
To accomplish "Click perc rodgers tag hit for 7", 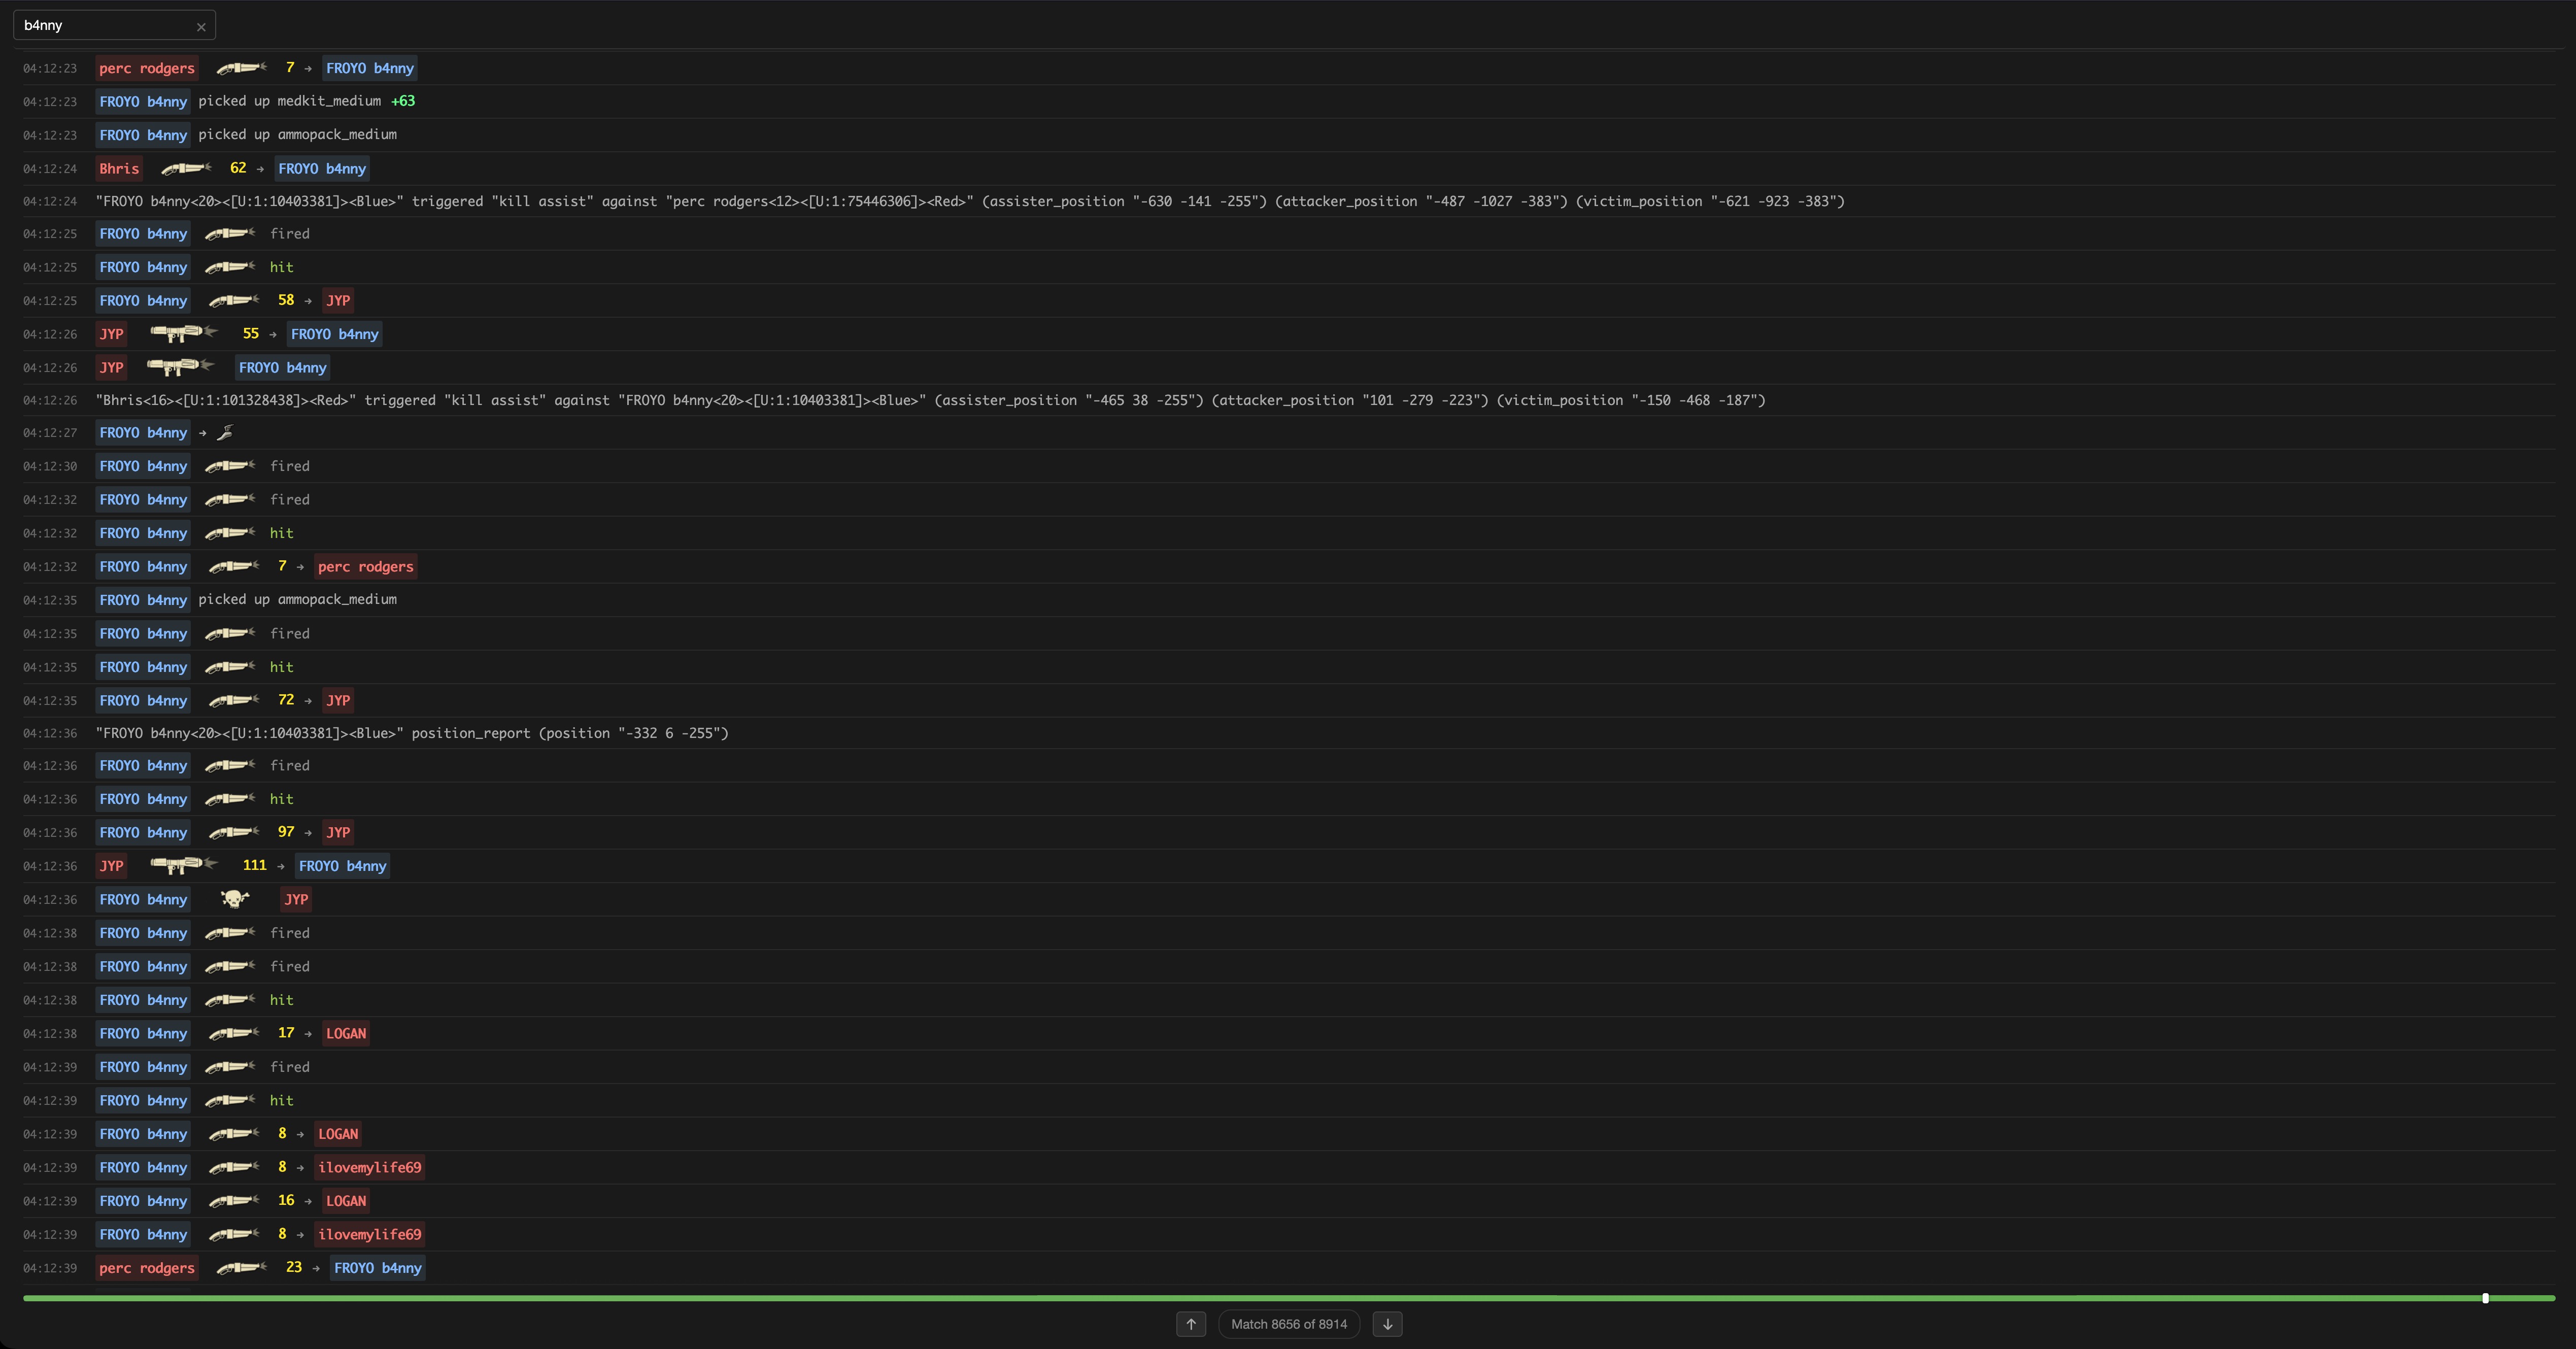I will (365, 566).
